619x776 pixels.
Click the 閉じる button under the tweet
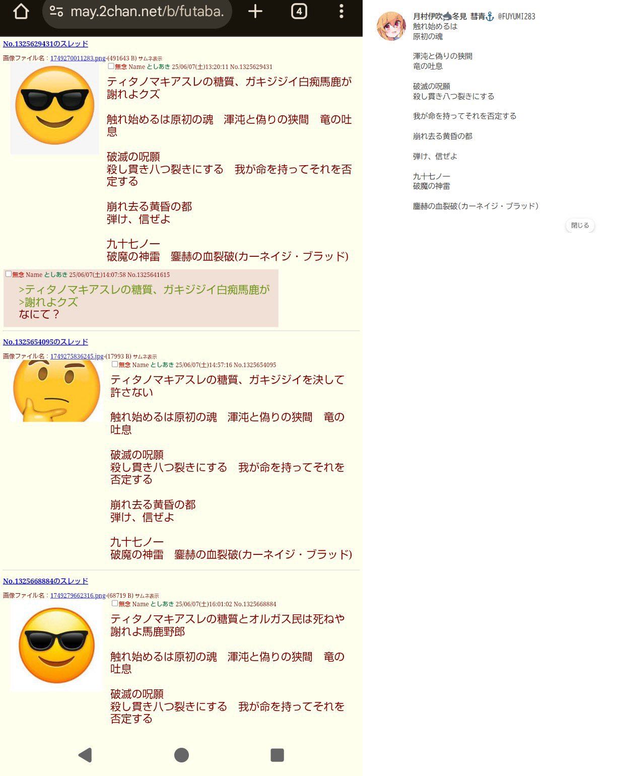point(580,226)
